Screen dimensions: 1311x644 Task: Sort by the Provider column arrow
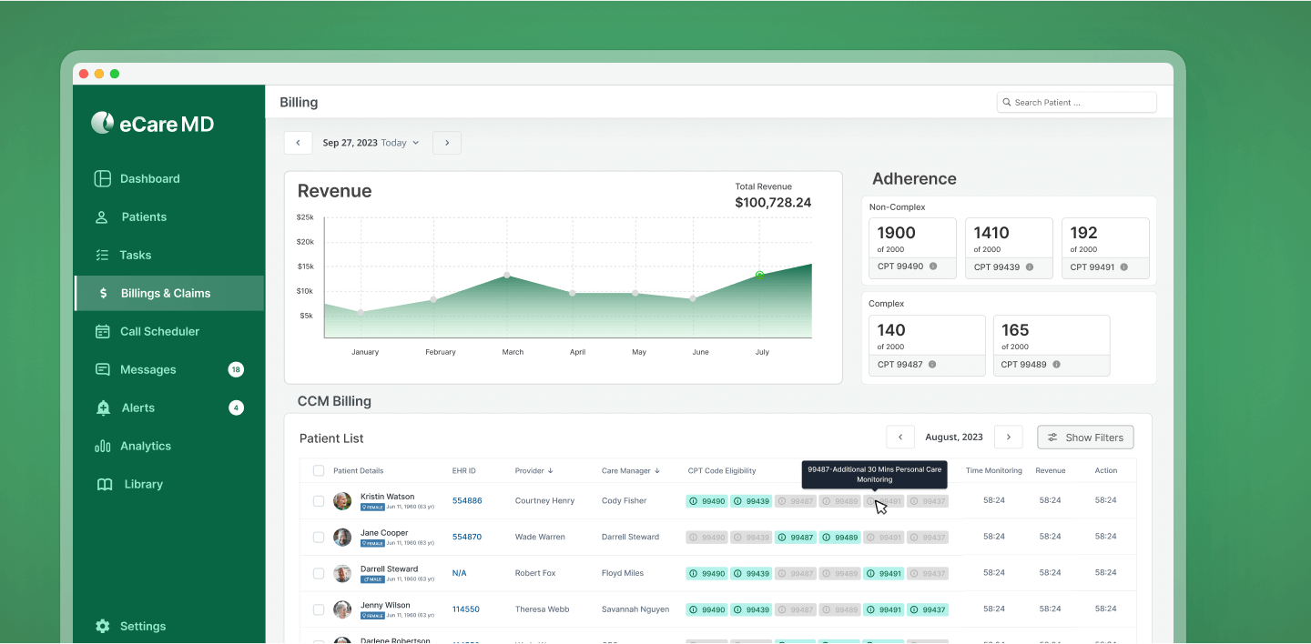550,471
